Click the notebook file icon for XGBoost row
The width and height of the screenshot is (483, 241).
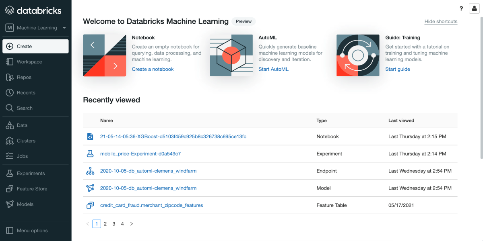[x=90, y=137]
